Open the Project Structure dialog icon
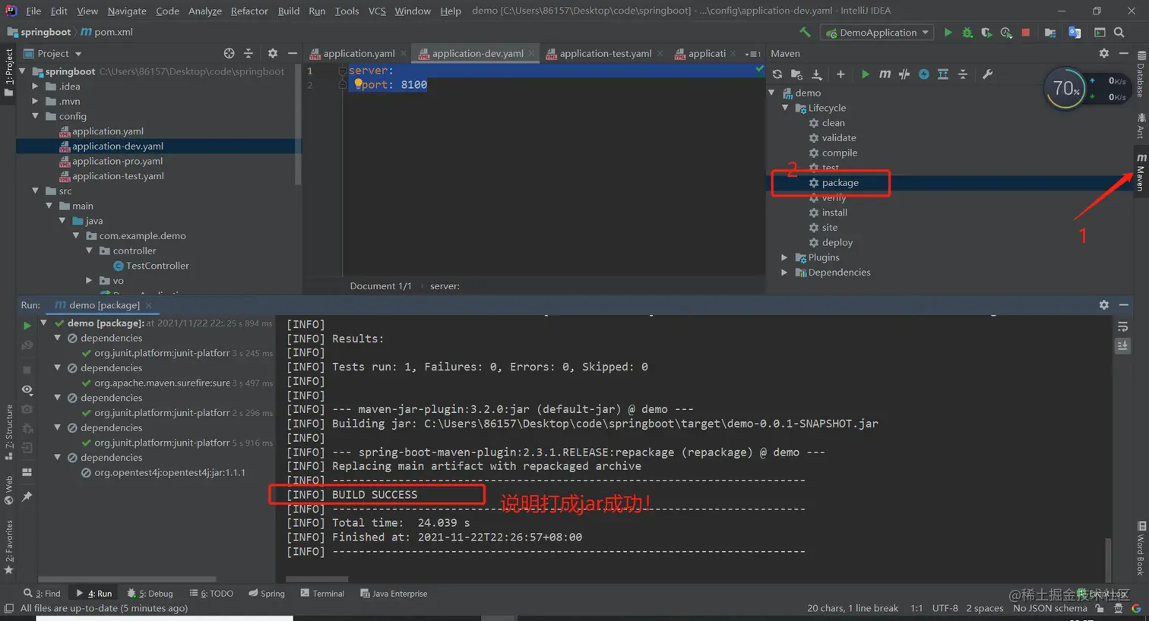The width and height of the screenshot is (1149, 621). (1050, 32)
